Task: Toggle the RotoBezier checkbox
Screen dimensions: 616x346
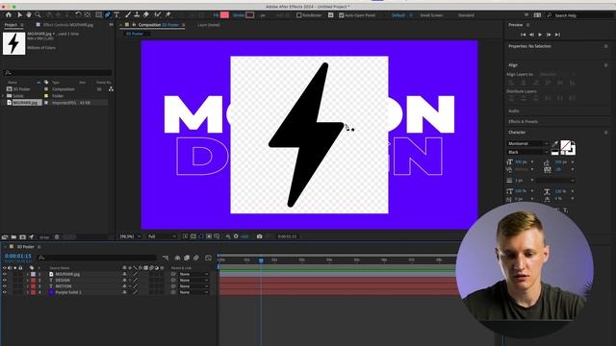Action: coord(299,15)
